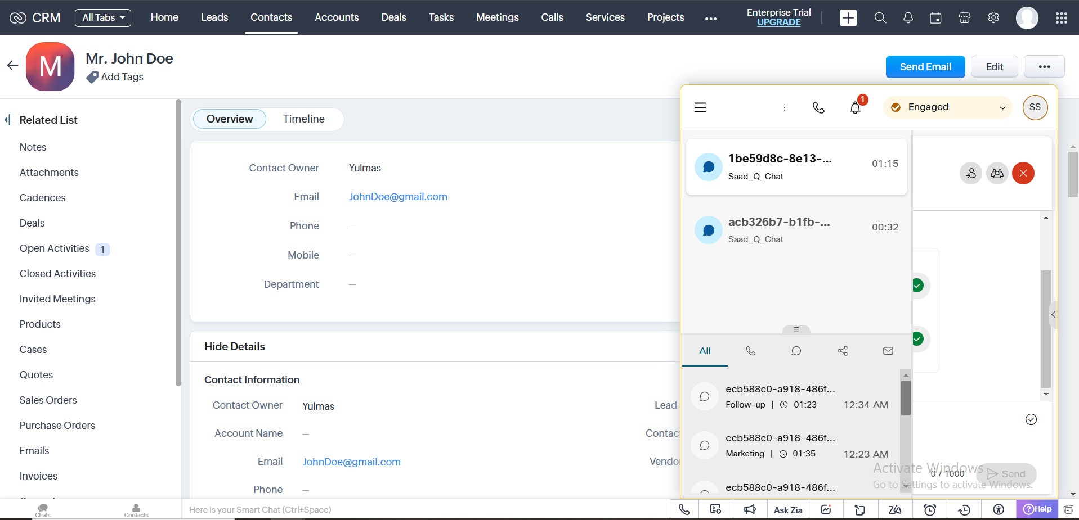Switch to the emails filter tab in history
Image resolution: width=1079 pixels, height=520 pixels.
[888, 351]
